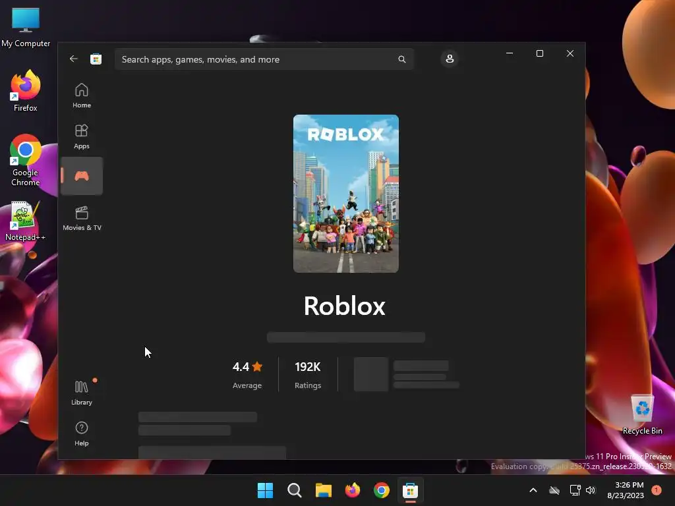Image resolution: width=675 pixels, height=506 pixels.
Task: Click the Roblox title text
Action: [x=344, y=306]
